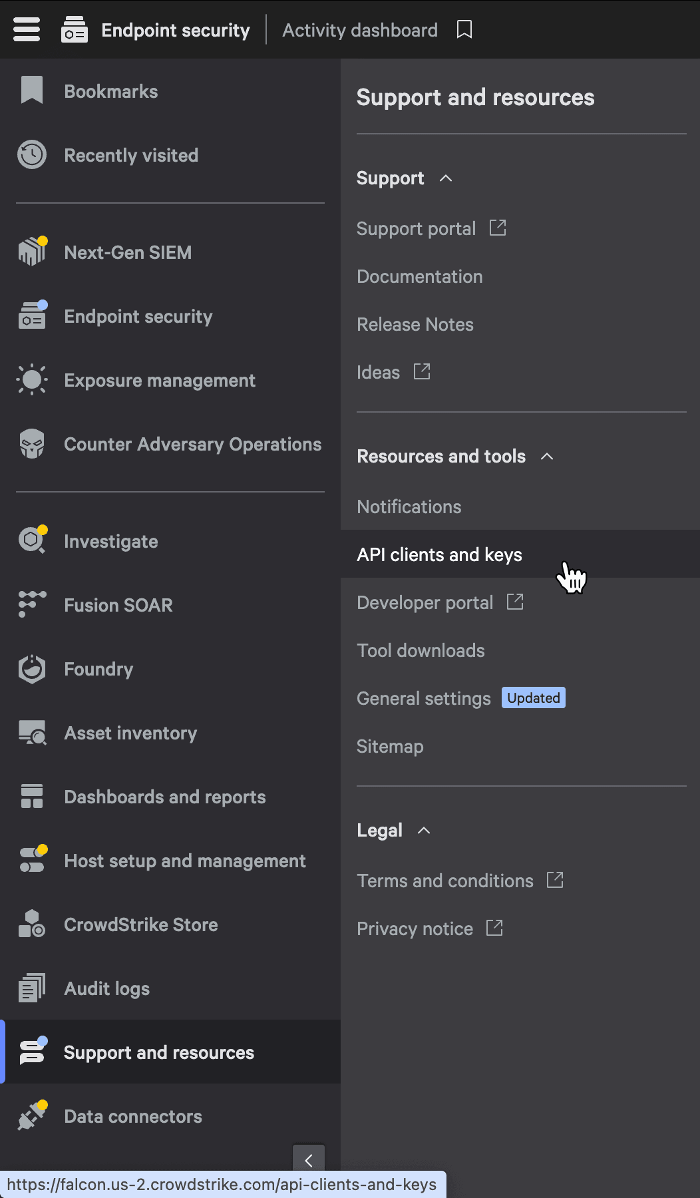Screen dimensions: 700x1198
Task: Open the Support portal link
Action: tap(416, 228)
